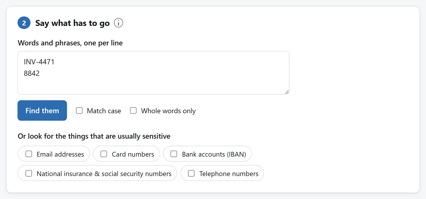Click the Match case label text

click(104, 111)
